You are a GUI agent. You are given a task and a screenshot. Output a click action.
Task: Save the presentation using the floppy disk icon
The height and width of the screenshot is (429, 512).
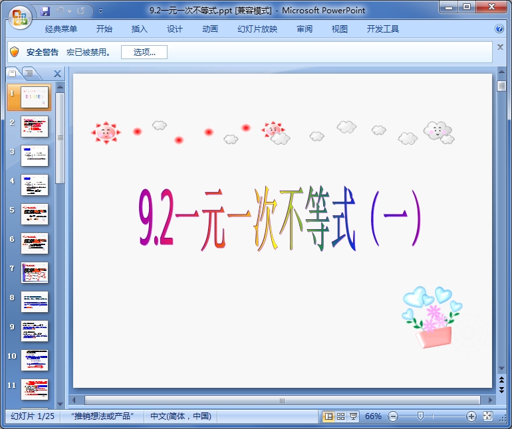tap(45, 11)
